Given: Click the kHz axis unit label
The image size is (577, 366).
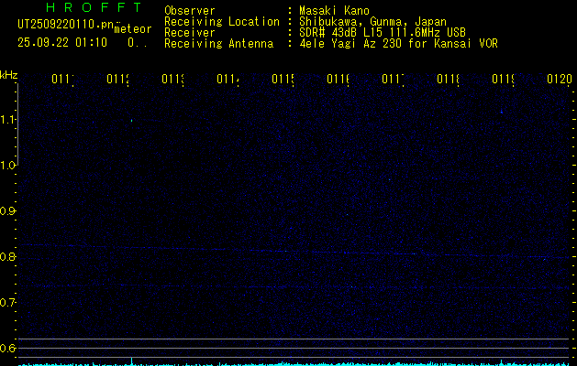Looking at the screenshot, I should click(x=9, y=73).
